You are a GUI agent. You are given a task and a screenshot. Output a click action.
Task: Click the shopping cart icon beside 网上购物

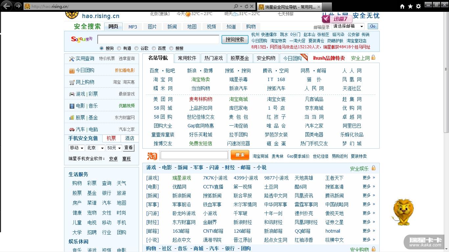coord(72,82)
